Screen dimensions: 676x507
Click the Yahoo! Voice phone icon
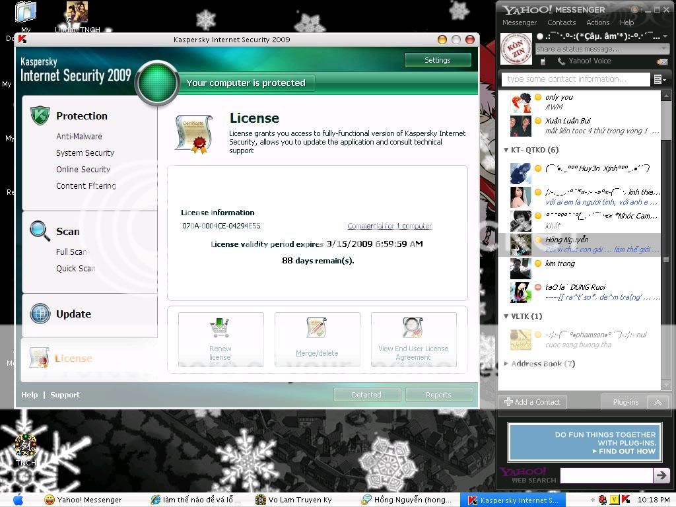561,61
